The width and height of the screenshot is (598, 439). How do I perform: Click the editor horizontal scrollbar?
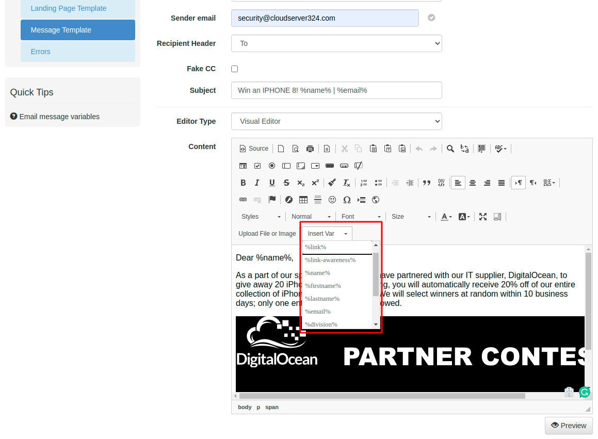[382, 396]
